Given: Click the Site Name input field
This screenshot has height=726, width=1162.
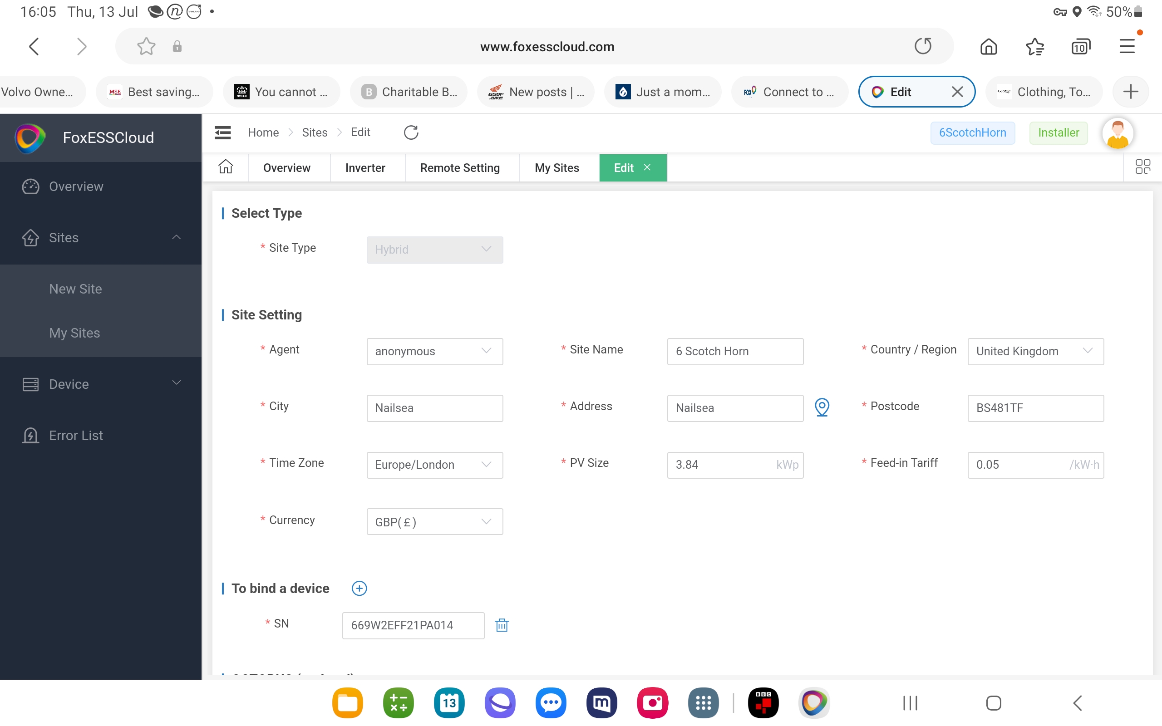Looking at the screenshot, I should [735, 351].
